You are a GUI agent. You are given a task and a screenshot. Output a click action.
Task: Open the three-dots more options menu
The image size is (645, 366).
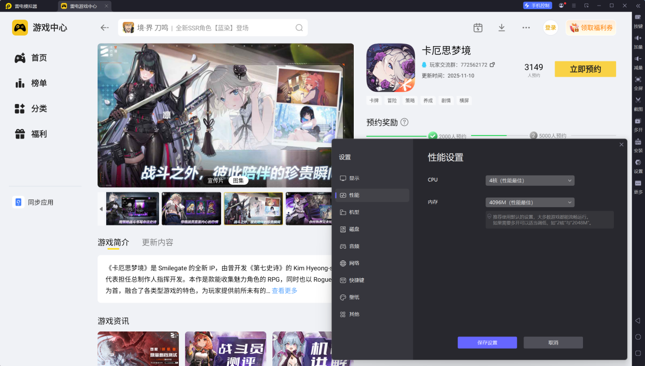(526, 28)
